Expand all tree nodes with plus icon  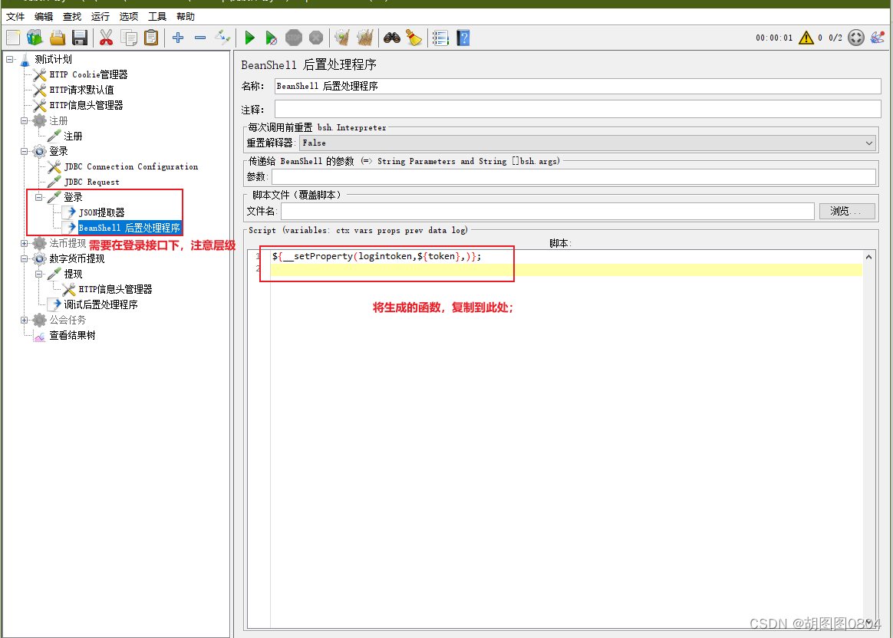(178, 36)
